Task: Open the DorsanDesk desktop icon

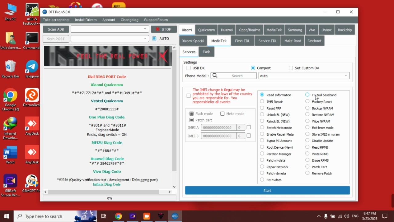Action: [32, 98]
